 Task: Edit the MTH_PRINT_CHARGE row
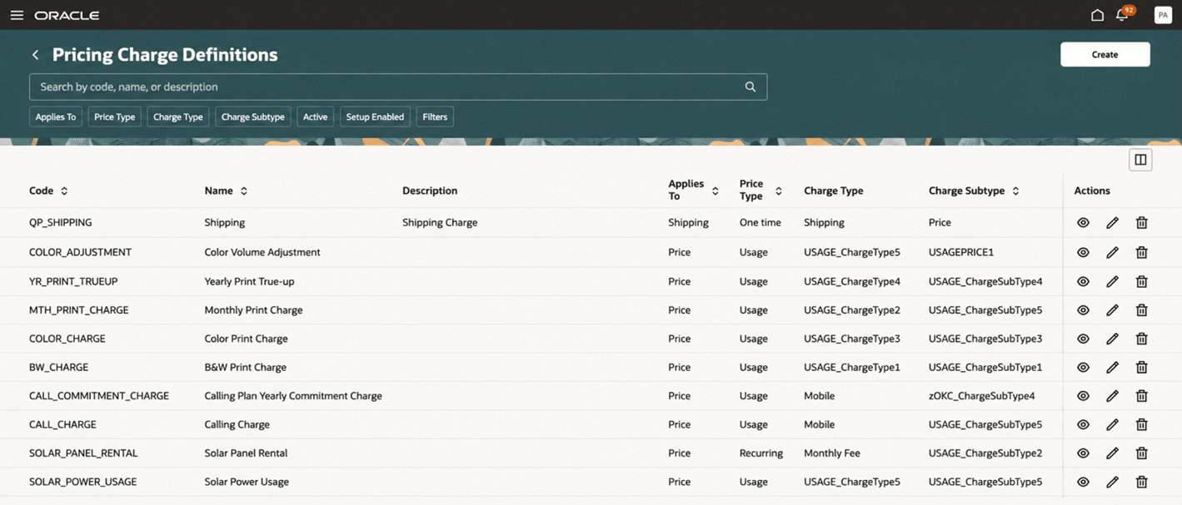coord(1112,310)
